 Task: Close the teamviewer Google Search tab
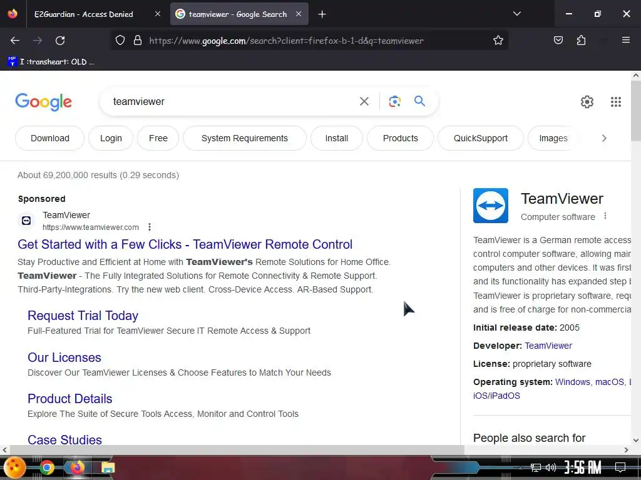point(299,14)
